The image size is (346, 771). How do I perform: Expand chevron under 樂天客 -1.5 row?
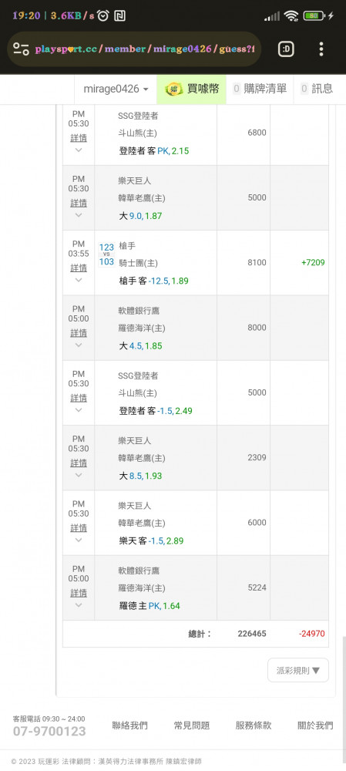pos(78,540)
